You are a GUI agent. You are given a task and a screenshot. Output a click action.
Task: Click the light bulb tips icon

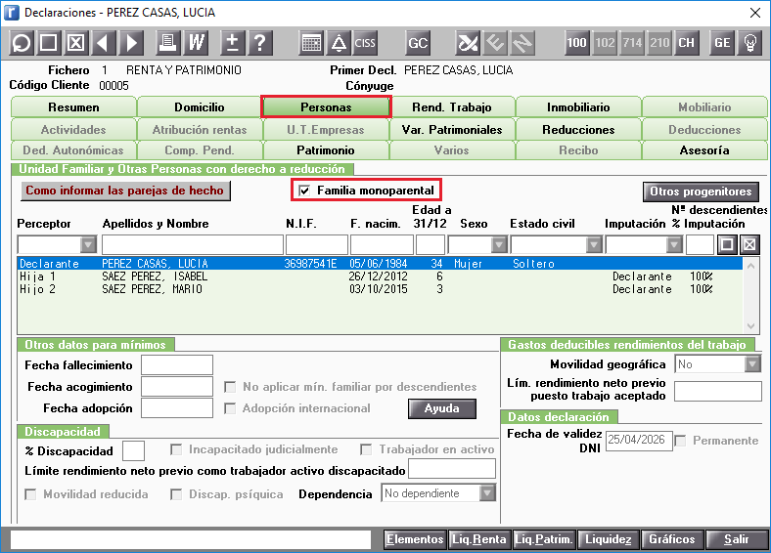point(749,43)
